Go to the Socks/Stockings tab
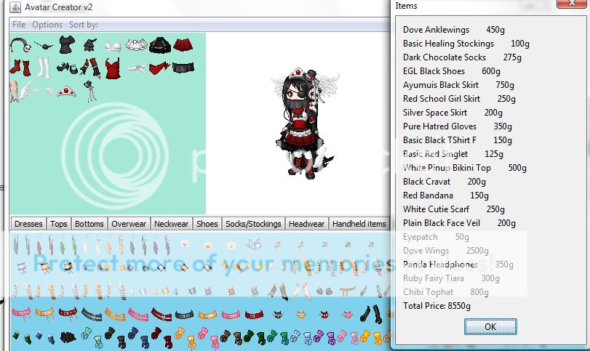Viewport: 590px width, 351px height. pyautogui.click(x=253, y=224)
